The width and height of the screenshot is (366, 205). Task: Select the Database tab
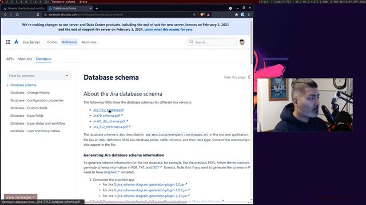click(x=43, y=59)
